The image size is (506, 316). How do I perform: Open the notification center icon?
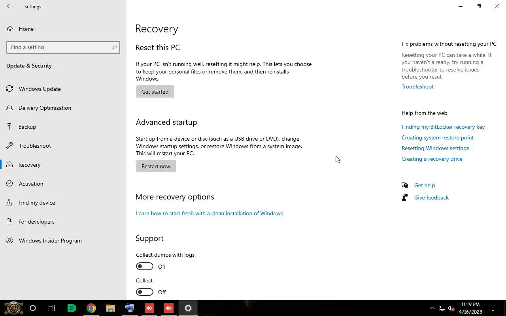pyautogui.click(x=493, y=308)
